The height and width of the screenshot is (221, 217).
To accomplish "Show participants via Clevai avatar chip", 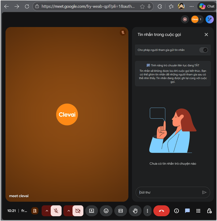I will pyautogui.click(x=197, y=19).
